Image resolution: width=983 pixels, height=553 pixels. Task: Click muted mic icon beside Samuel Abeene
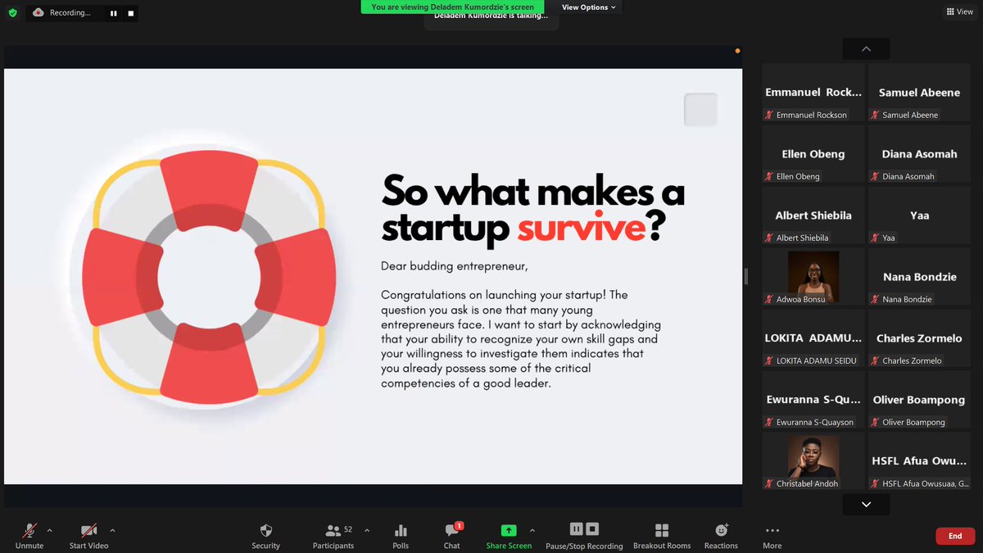(875, 115)
